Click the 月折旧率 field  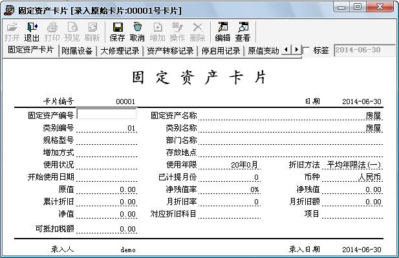(x=230, y=202)
